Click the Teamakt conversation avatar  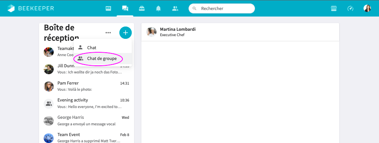[49, 52]
